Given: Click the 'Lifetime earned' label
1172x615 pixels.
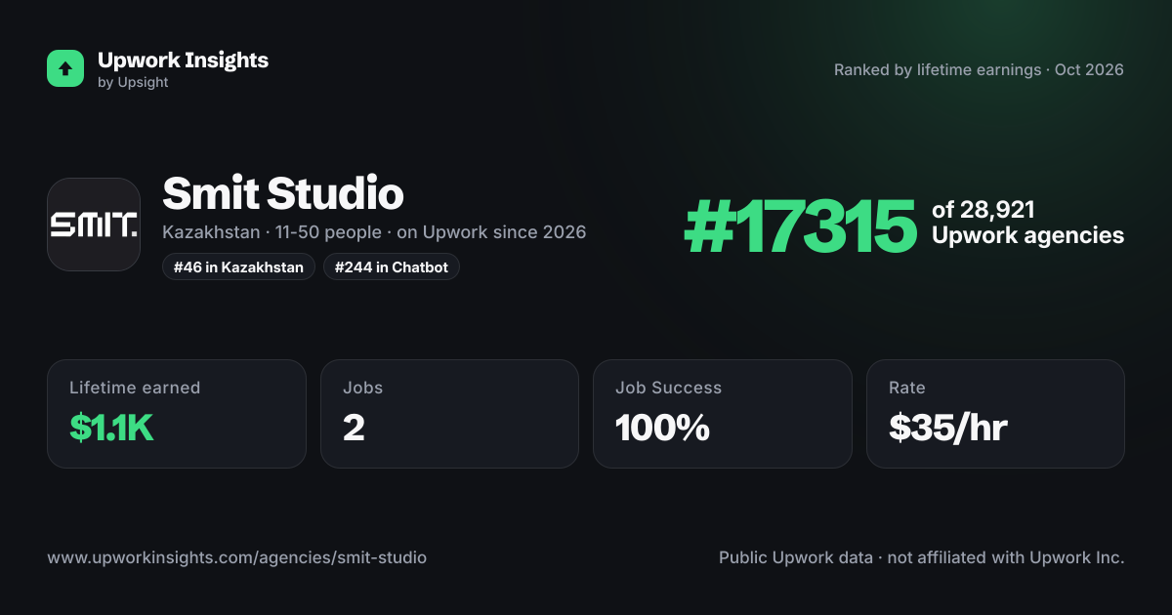Looking at the screenshot, I should (135, 388).
